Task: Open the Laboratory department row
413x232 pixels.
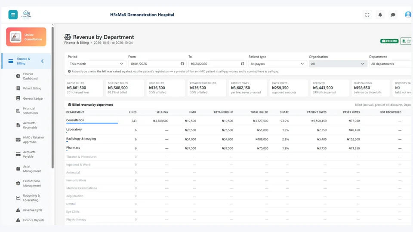Action: click(x=238, y=130)
